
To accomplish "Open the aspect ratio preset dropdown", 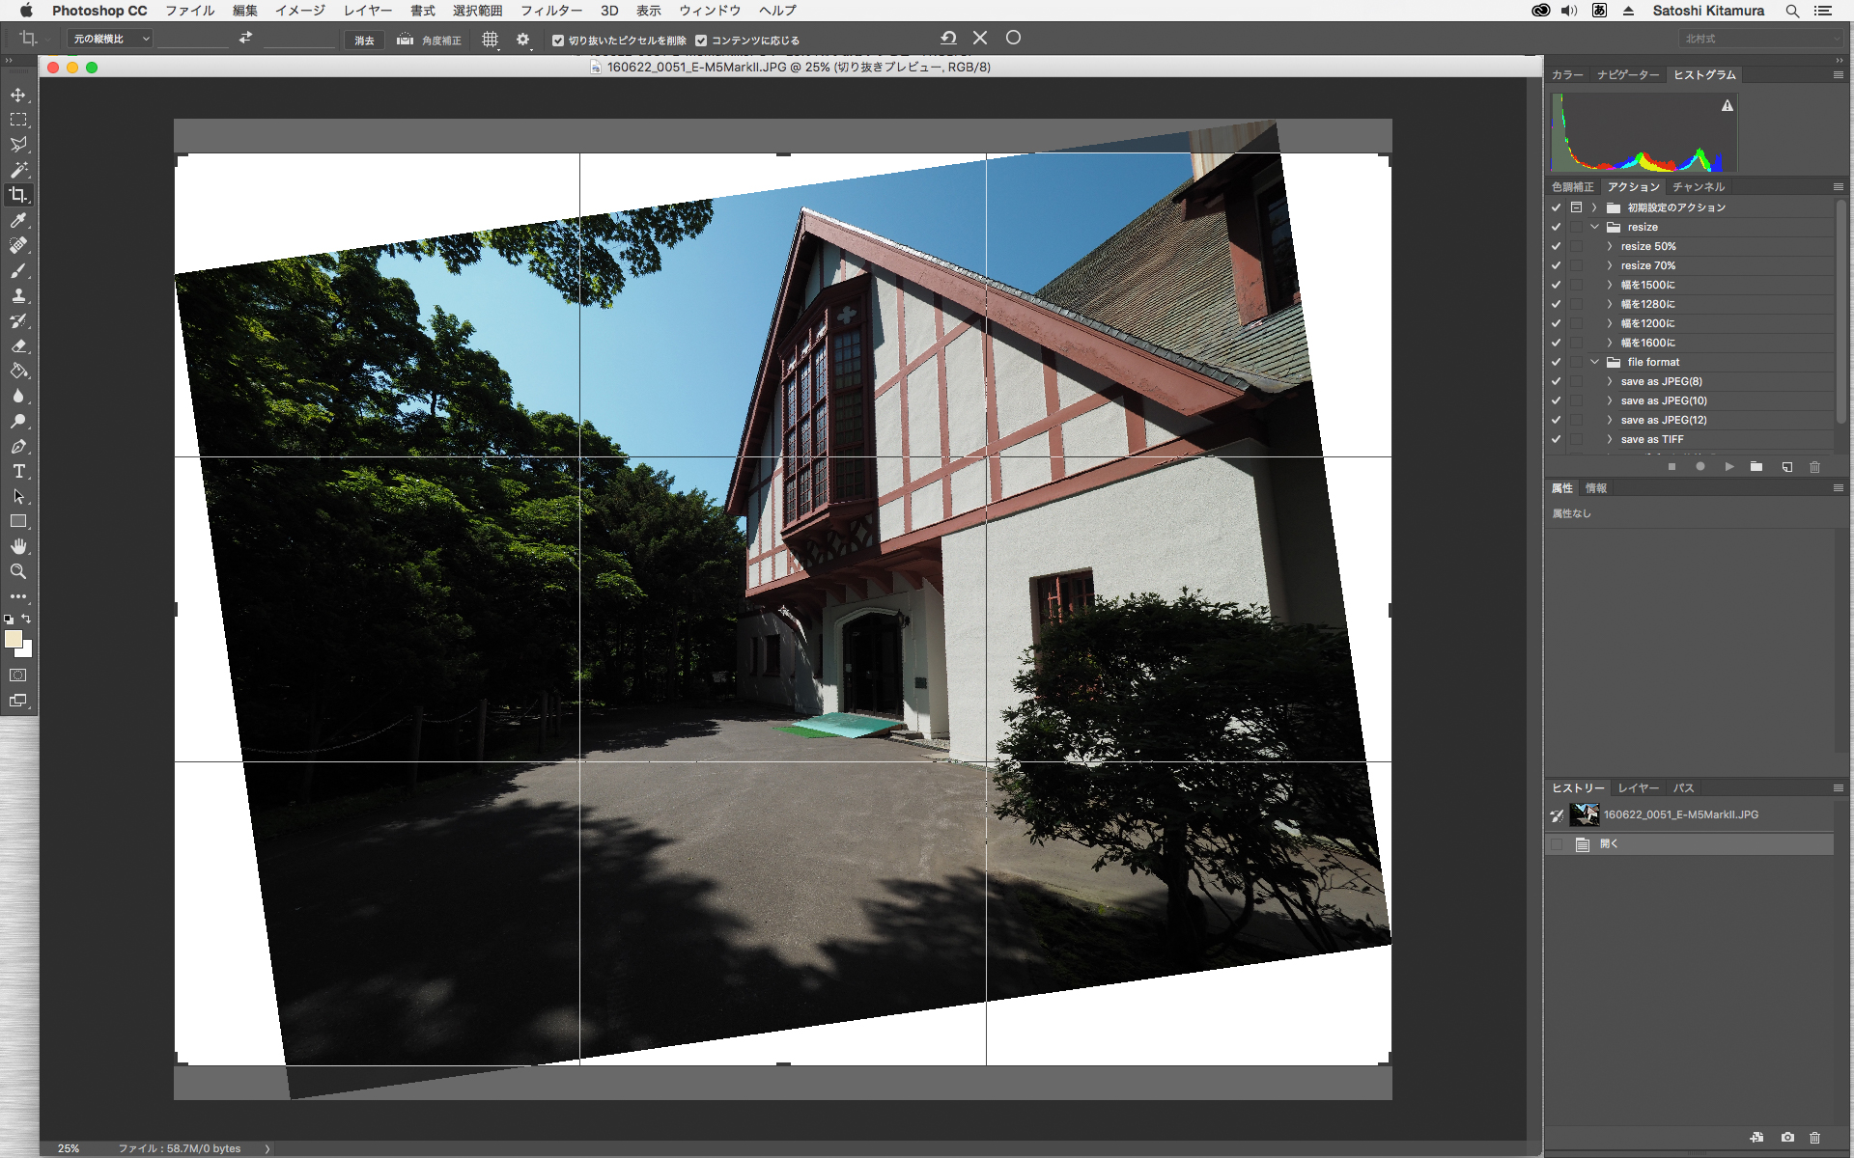I will tap(112, 39).
